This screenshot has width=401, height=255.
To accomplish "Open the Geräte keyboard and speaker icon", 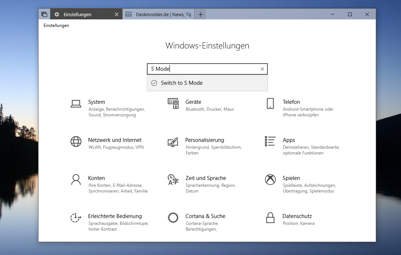I will pos(173,103).
